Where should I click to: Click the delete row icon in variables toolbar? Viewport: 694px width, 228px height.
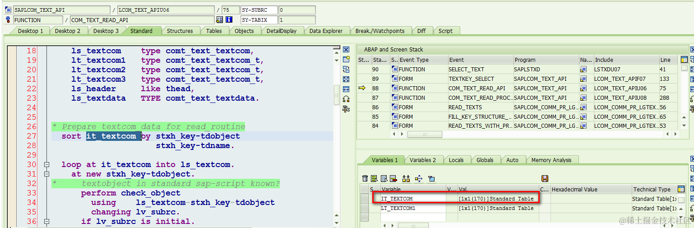[x=393, y=179]
